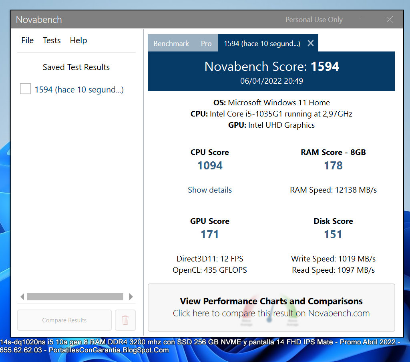Click the Read Speed: 1097 MB/s text
This screenshot has width=410, height=362.
click(x=333, y=270)
